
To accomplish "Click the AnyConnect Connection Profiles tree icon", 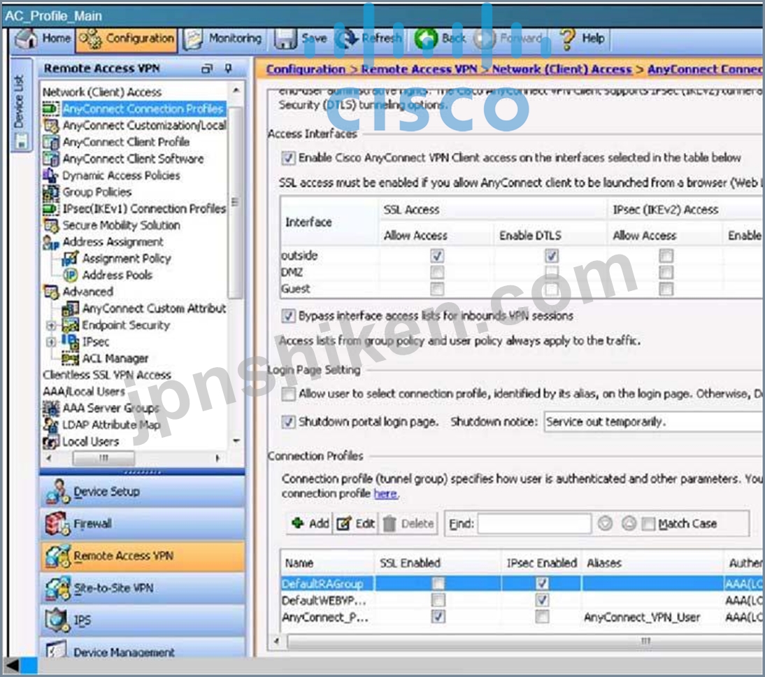I will point(51,108).
